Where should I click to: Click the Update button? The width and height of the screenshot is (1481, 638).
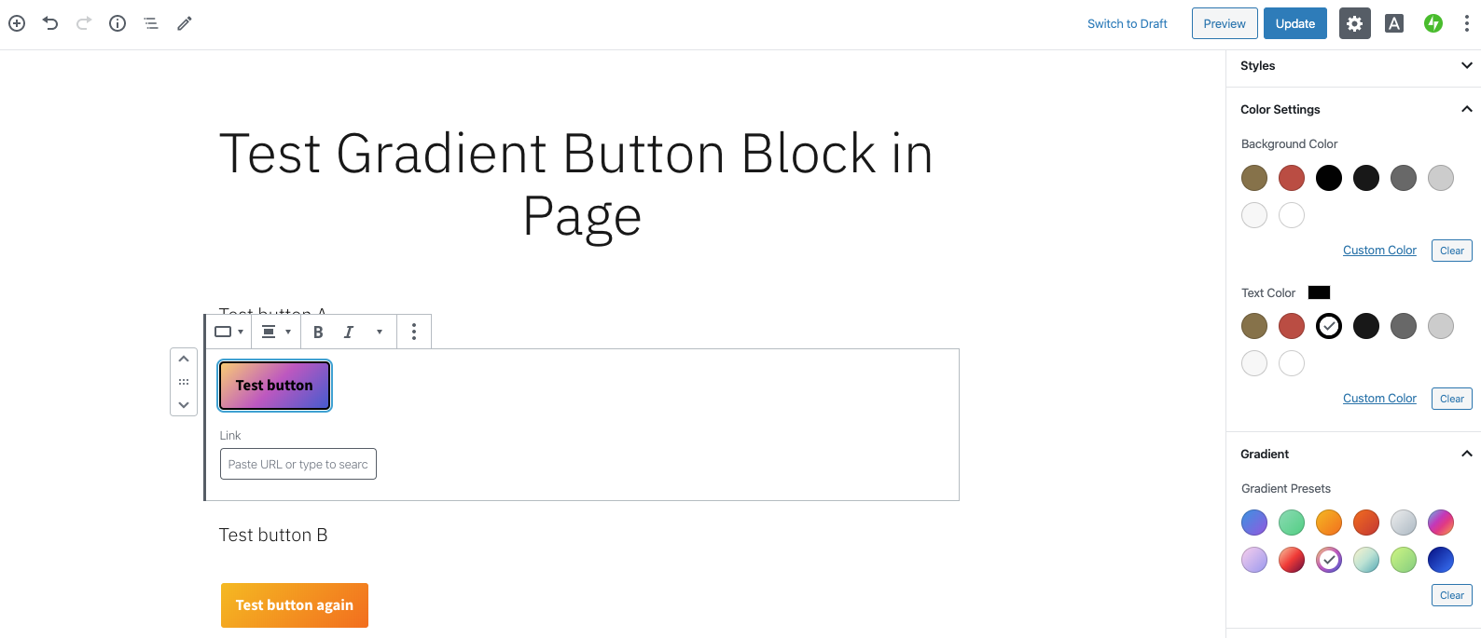click(x=1294, y=23)
